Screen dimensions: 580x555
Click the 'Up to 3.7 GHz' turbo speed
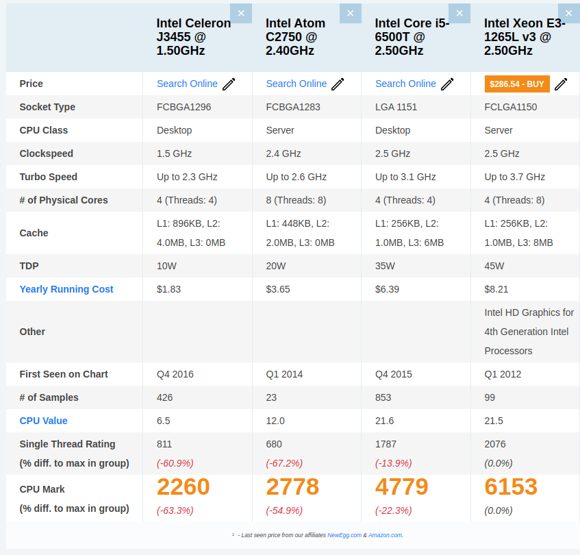515,177
